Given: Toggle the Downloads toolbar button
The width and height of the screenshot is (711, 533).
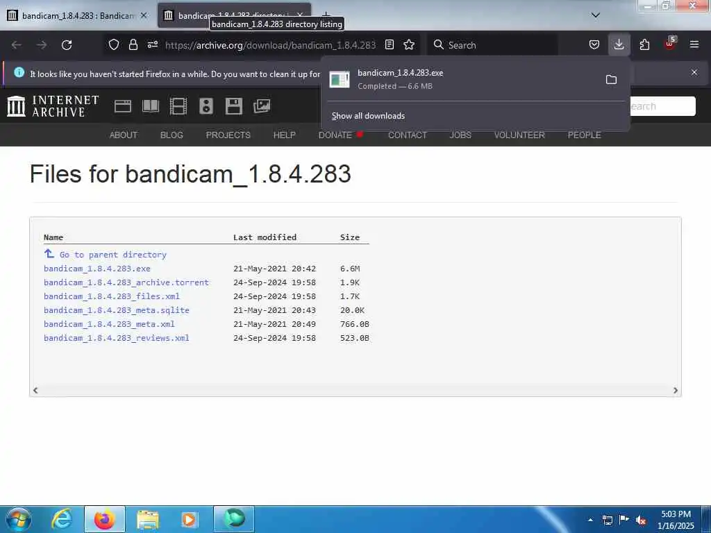Looking at the screenshot, I should [619, 44].
